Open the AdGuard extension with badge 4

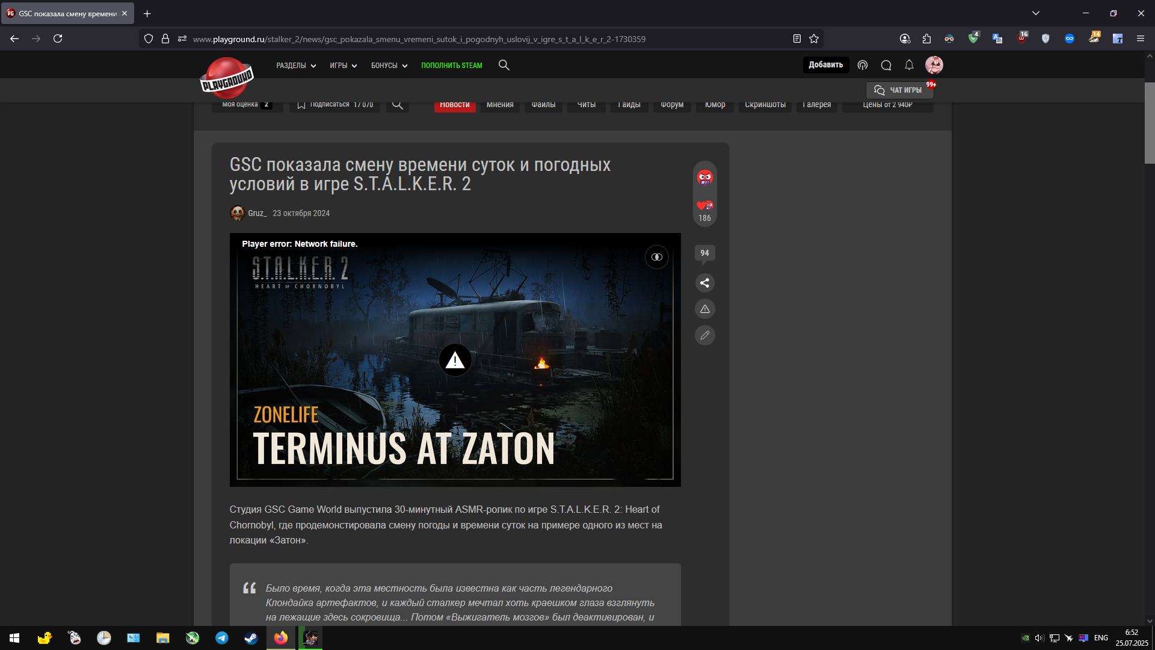pyautogui.click(x=973, y=38)
